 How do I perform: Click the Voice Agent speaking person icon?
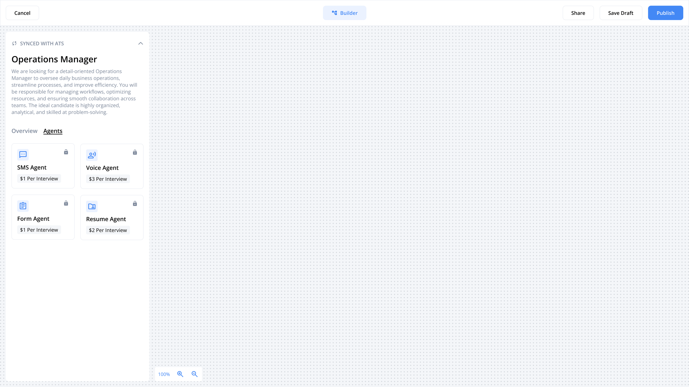(x=92, y=155)
